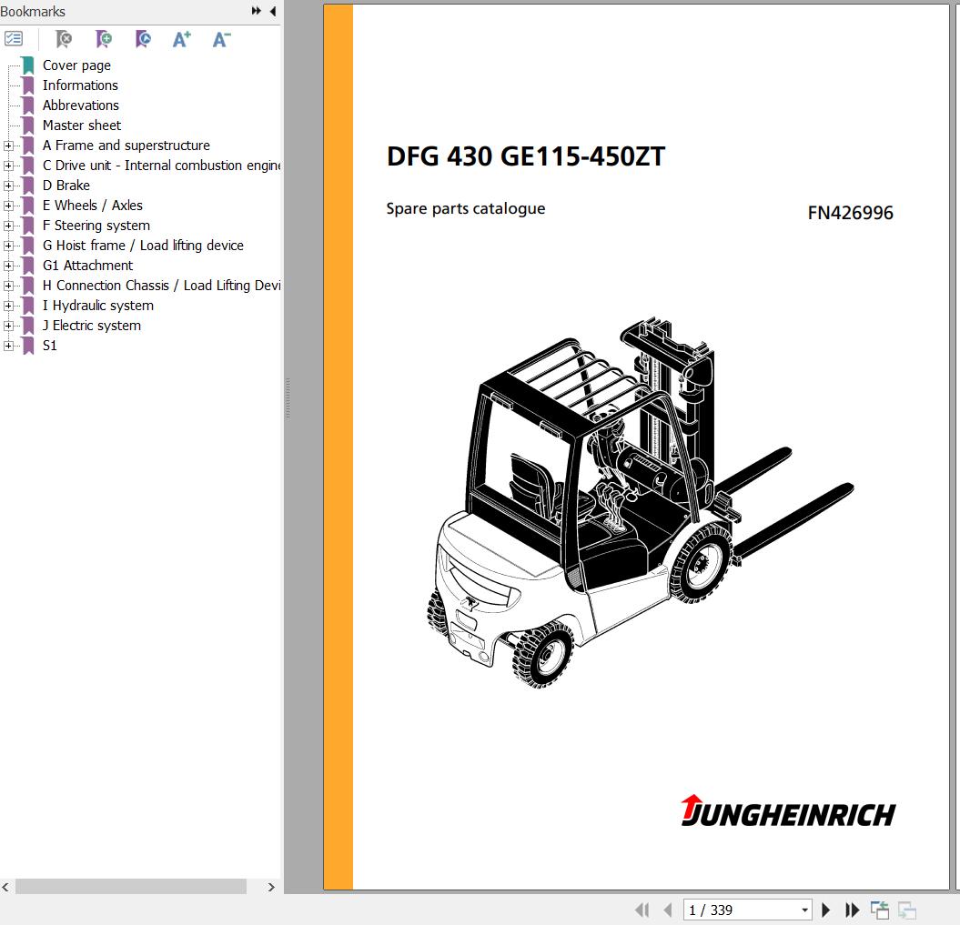
Task: Add a new bookmark
Action: (103, 39)
